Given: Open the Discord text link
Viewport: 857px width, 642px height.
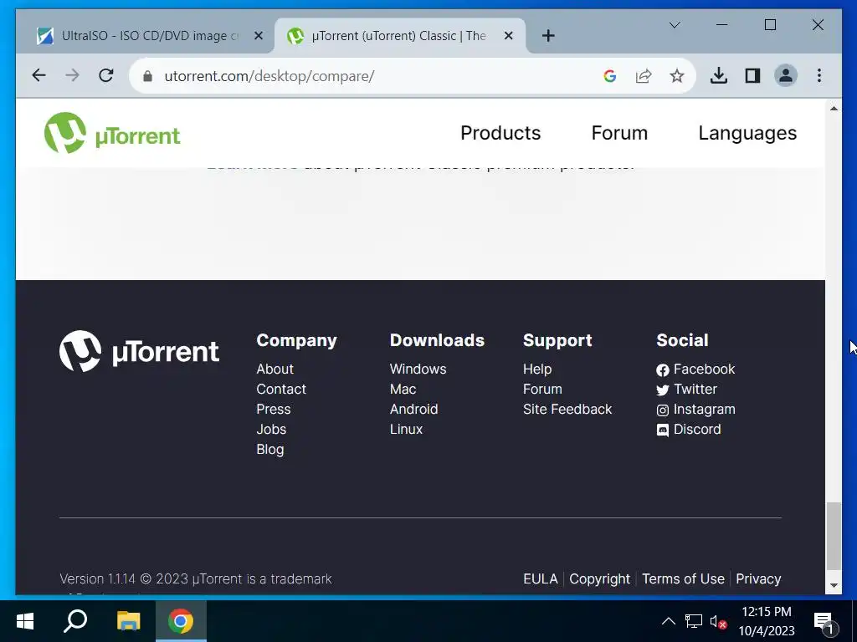Looking at the screenshot, I should point(697,430).
